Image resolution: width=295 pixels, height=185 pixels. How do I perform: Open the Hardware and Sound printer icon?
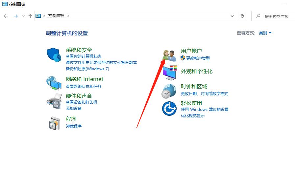pyautogui.click(x=54, y=101)
